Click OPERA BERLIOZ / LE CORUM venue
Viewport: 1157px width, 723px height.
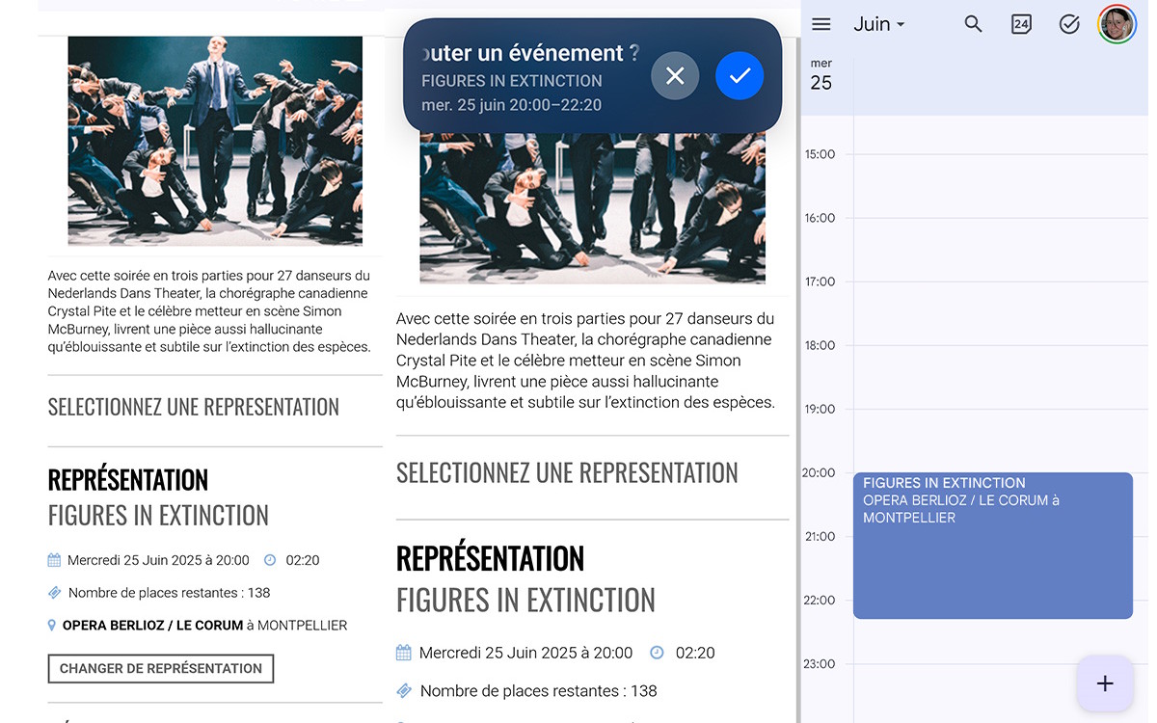click(x=152, y=626)
